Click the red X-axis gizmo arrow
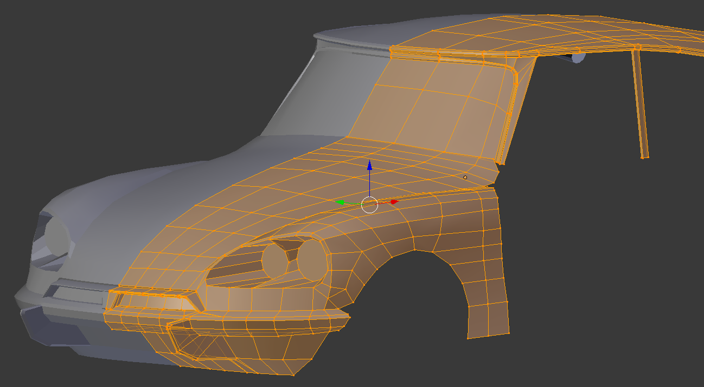 point(394,202)
